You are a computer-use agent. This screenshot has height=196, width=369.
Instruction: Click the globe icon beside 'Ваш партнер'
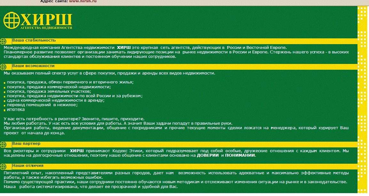click(x=3, y=145)
